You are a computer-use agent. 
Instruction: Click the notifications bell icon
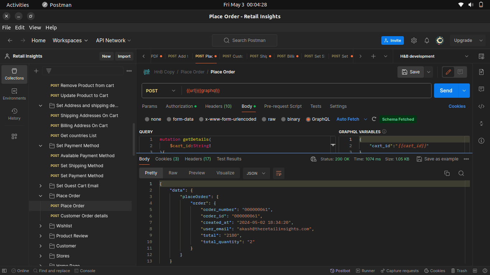tap(427, 40)
